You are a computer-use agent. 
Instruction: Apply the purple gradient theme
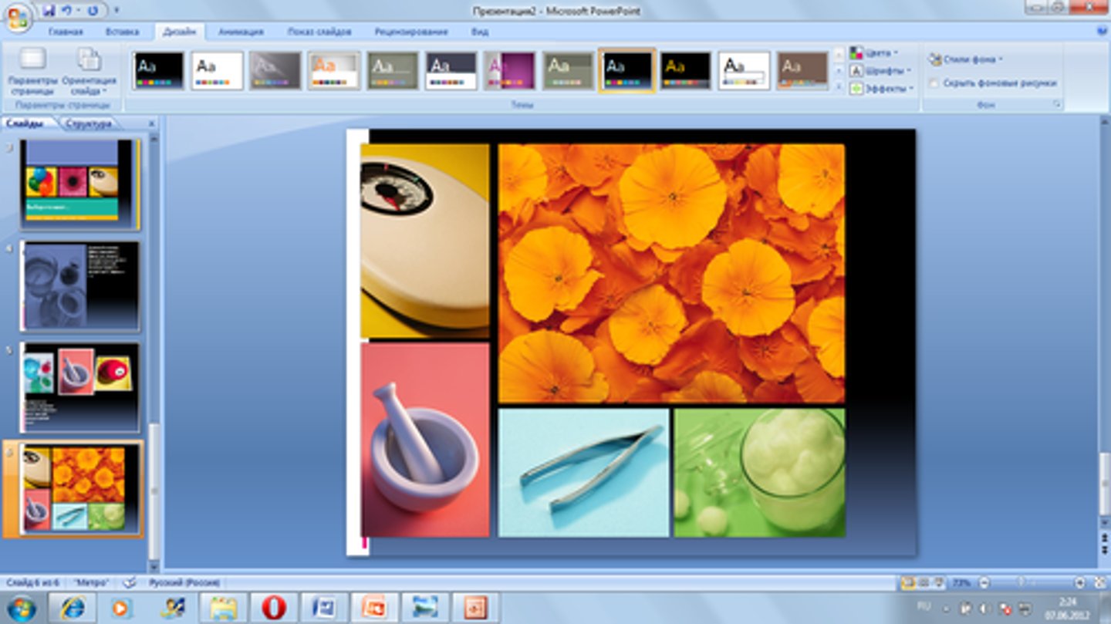(510, 71)
